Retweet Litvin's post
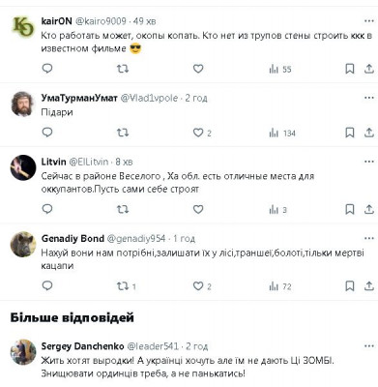This screenshot has height=387, width=378. 123,209
